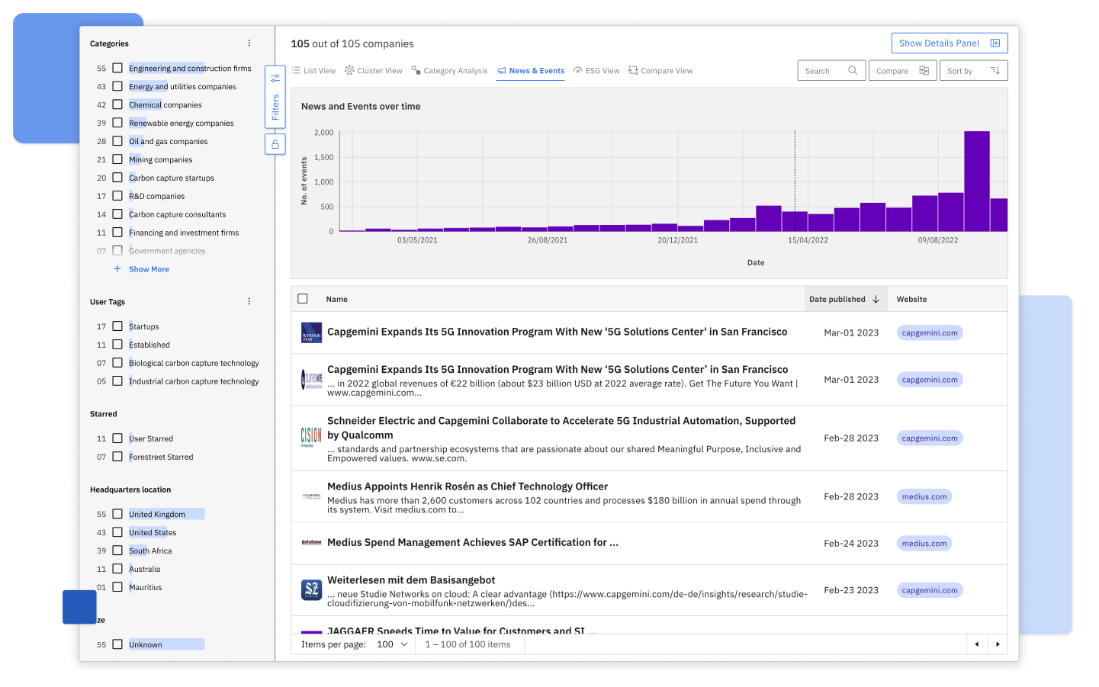
Task: Open the Items per page dropdown
Action: (x=393, y=644)
